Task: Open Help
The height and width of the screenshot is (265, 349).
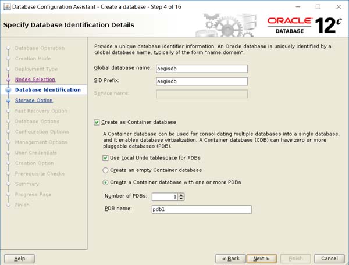Action: [x=19, y=259]
